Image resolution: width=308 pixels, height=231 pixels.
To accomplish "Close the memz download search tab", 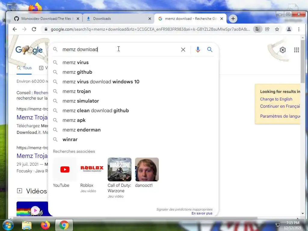I will [x=222, y=19].
